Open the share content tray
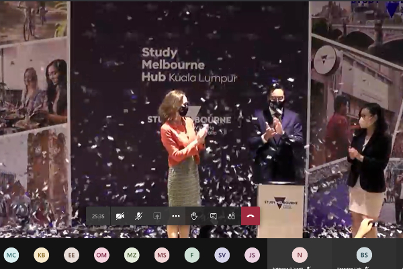Viewport: 403px width, 269px height. pos(157,216)
